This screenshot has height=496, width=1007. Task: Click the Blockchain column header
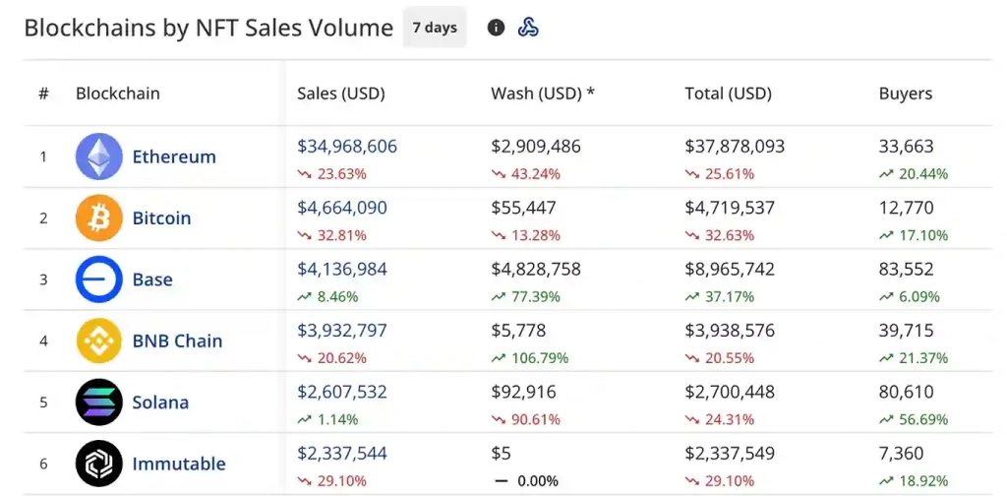(x=117, y=94)
